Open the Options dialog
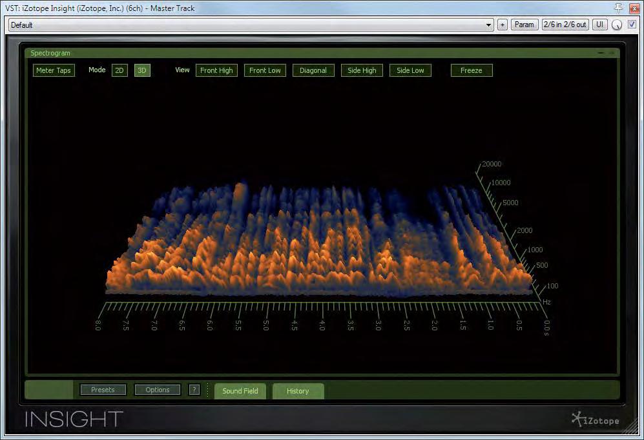This screenshot has width=644, height=440. pos(158,390)
